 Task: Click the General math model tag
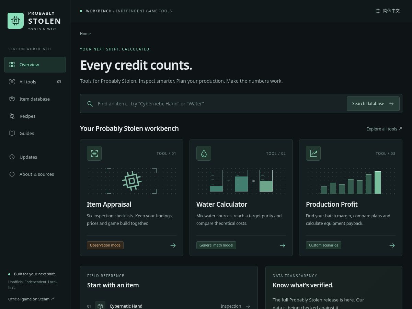pyautogui.click(x=216, y=245)
